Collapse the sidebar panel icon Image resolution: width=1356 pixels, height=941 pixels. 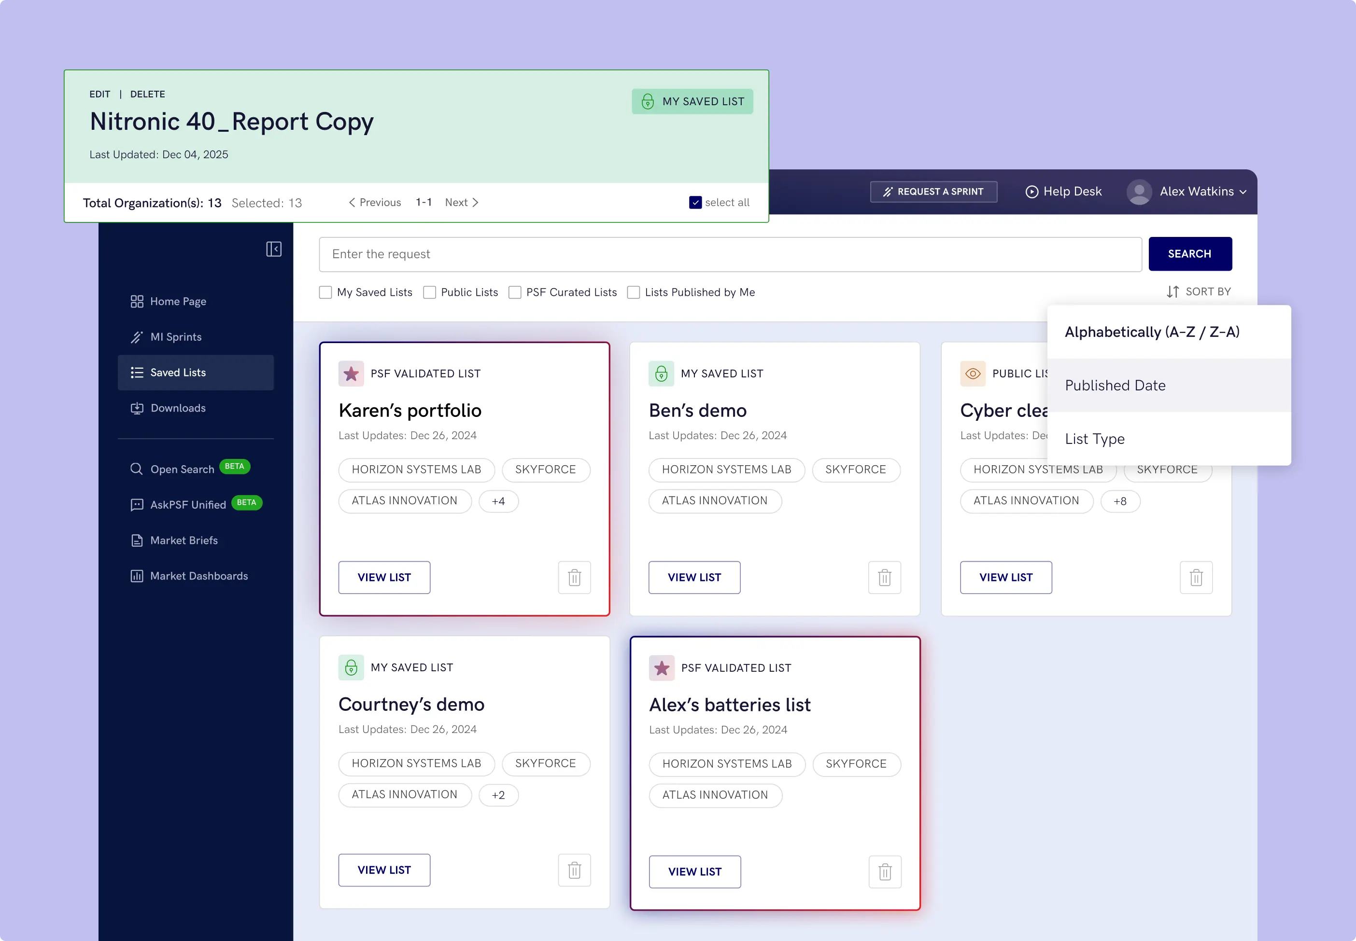coord(273,249)
